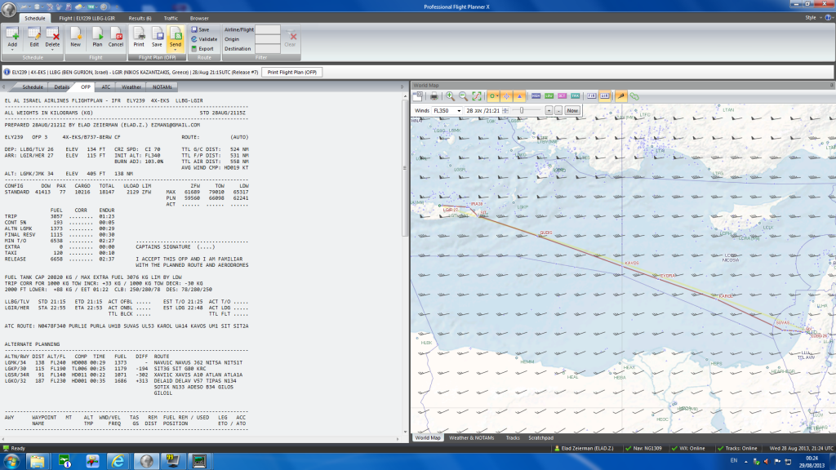Open the NOTAMs tab

click(162, 86)
